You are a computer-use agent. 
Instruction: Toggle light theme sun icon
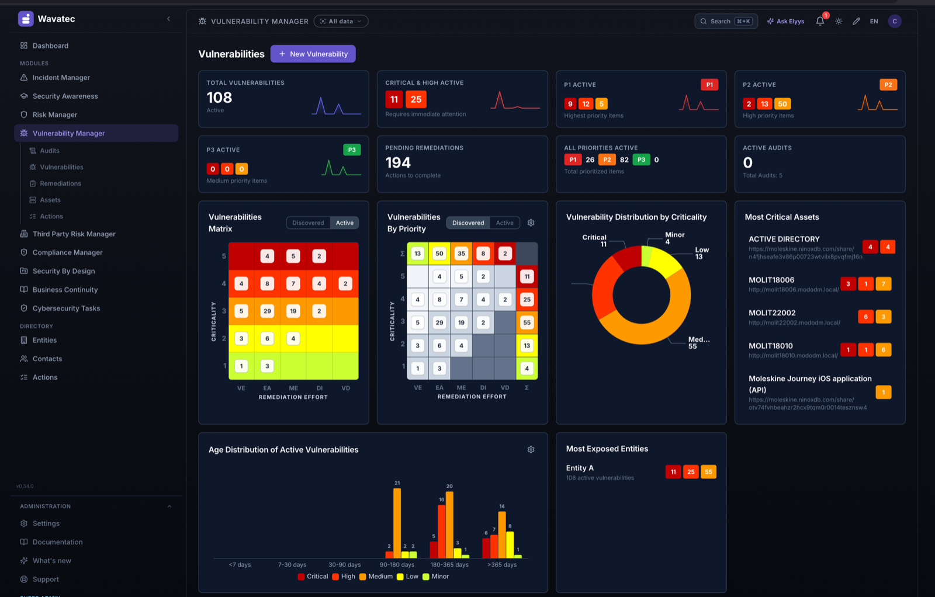839,21
